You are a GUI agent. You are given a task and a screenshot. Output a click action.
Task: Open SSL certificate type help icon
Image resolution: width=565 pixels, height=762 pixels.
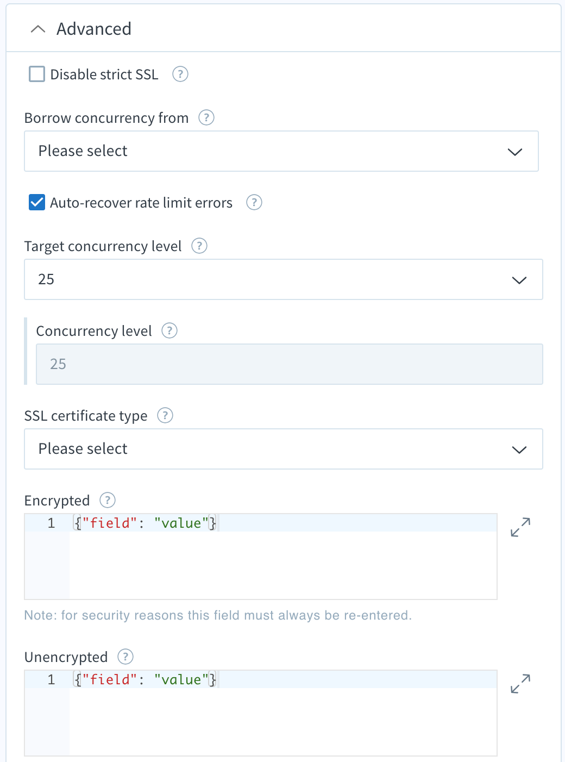pyautogui.click(x=165, y=415)
